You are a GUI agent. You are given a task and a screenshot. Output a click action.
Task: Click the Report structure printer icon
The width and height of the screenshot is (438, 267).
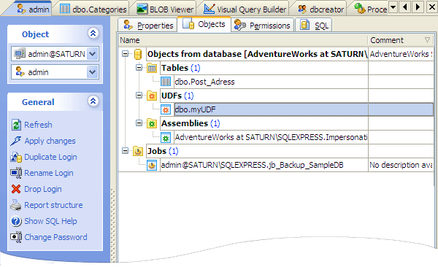[x=16, y=205]
